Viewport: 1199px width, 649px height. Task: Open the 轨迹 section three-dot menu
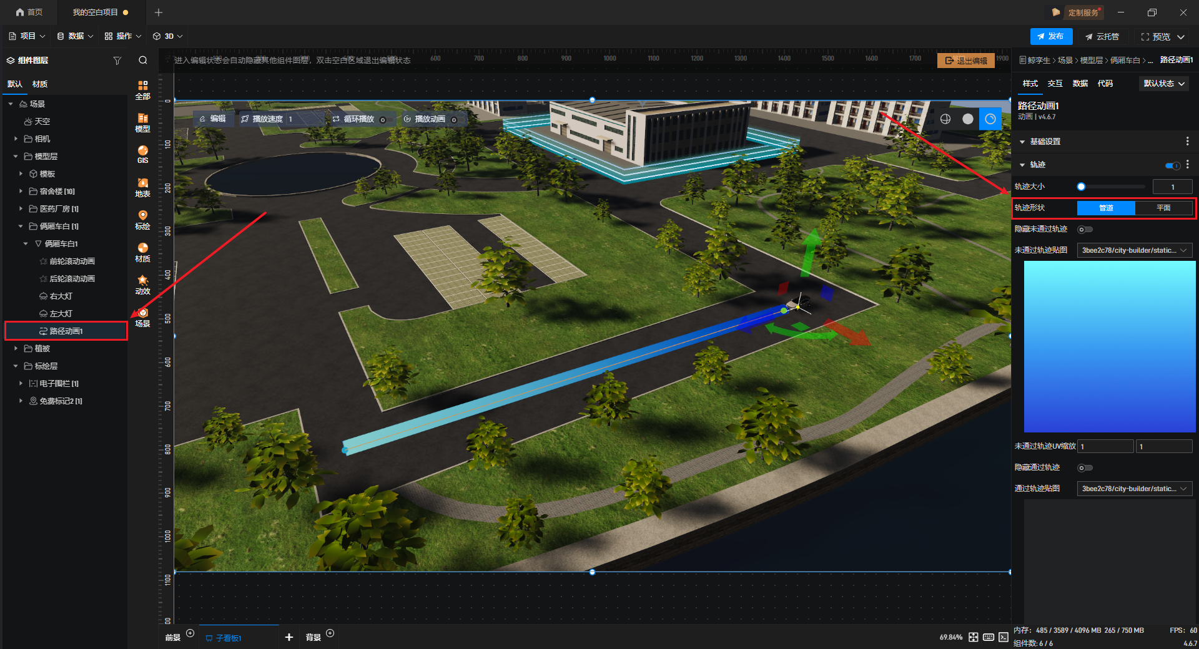(x=1188, y=164)
